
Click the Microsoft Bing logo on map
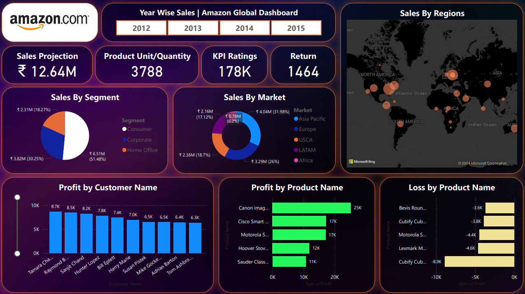pyautogui.click(x=362, y=162)
